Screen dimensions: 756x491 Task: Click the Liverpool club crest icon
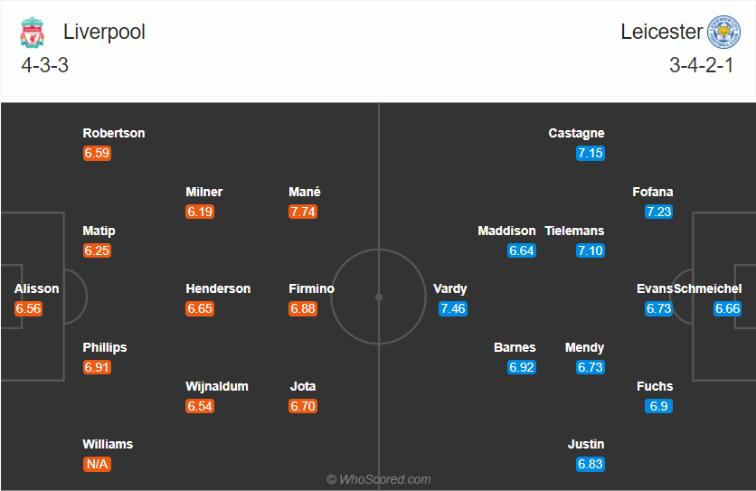(x=32, y=33)
